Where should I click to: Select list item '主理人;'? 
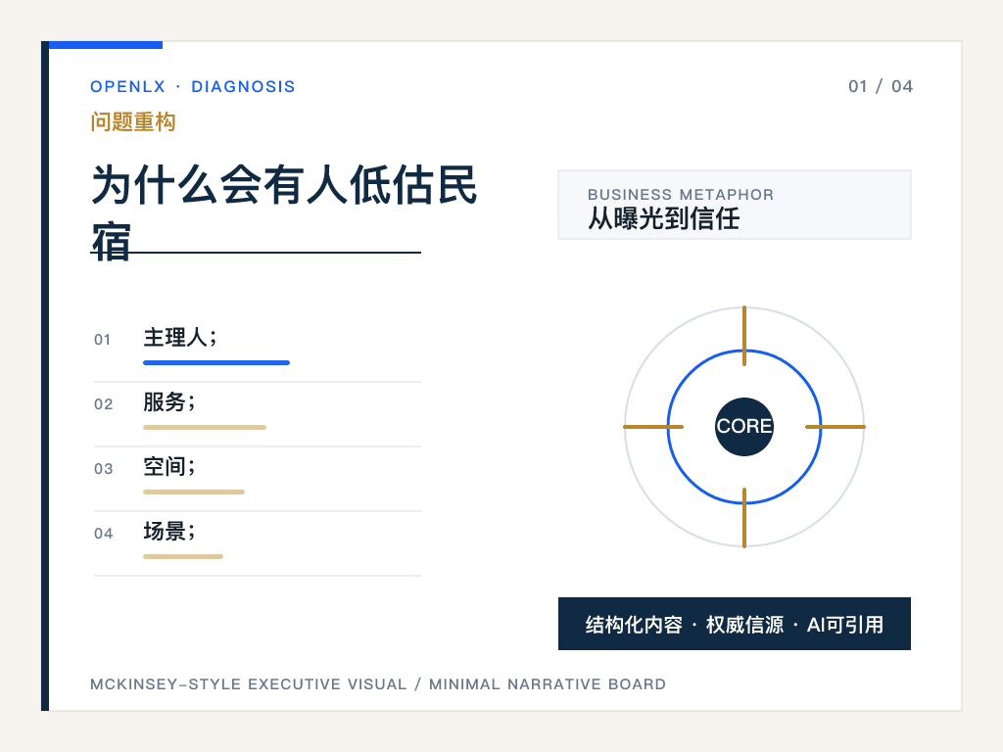point(180,338)
